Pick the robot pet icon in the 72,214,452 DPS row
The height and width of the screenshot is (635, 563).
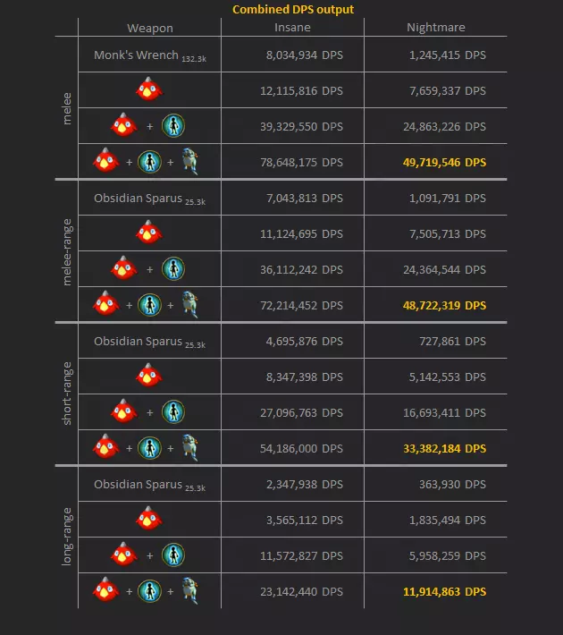[x=189, y=305]
